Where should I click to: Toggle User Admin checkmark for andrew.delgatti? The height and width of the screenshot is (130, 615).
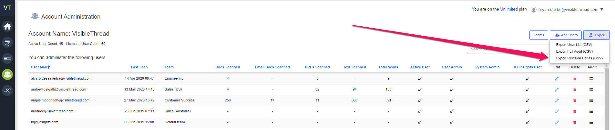(452, 90)
